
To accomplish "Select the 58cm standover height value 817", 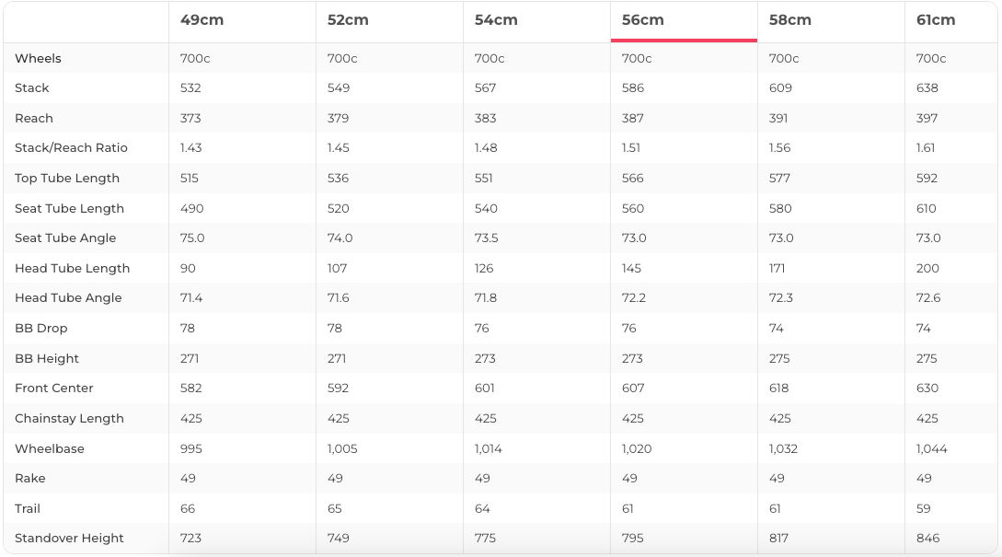I will click(x=779, y=539).
